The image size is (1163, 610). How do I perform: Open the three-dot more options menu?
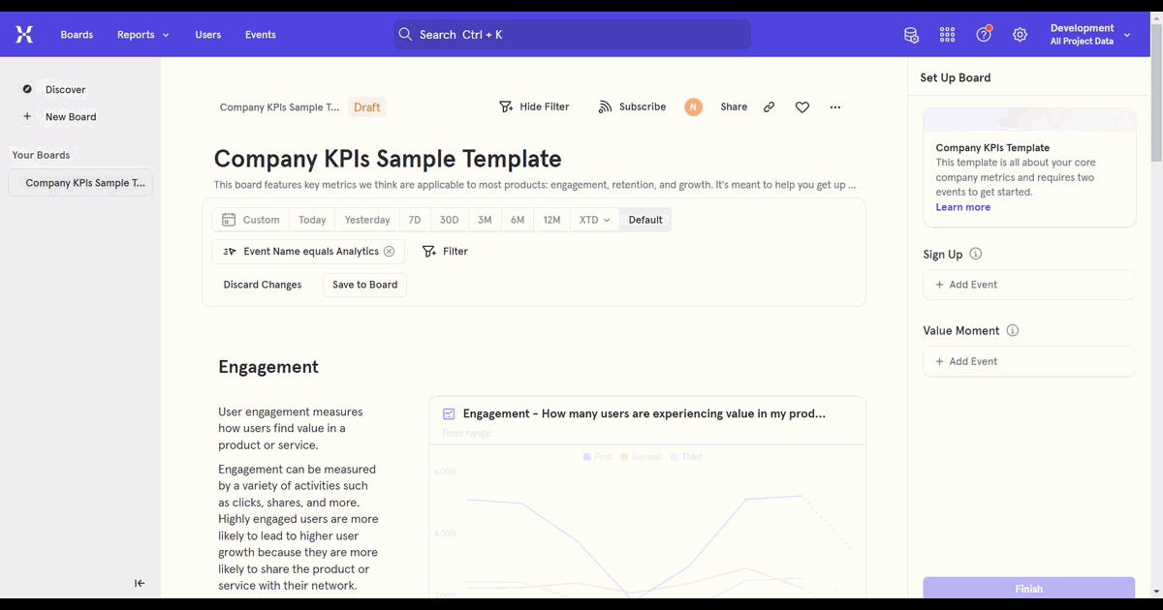click(x=835, y=107)
